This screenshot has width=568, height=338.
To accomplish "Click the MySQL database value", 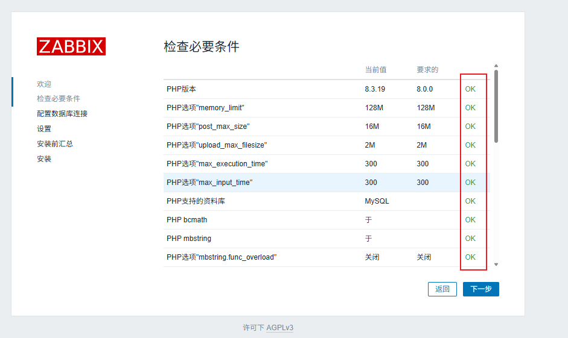I will 377,201.
